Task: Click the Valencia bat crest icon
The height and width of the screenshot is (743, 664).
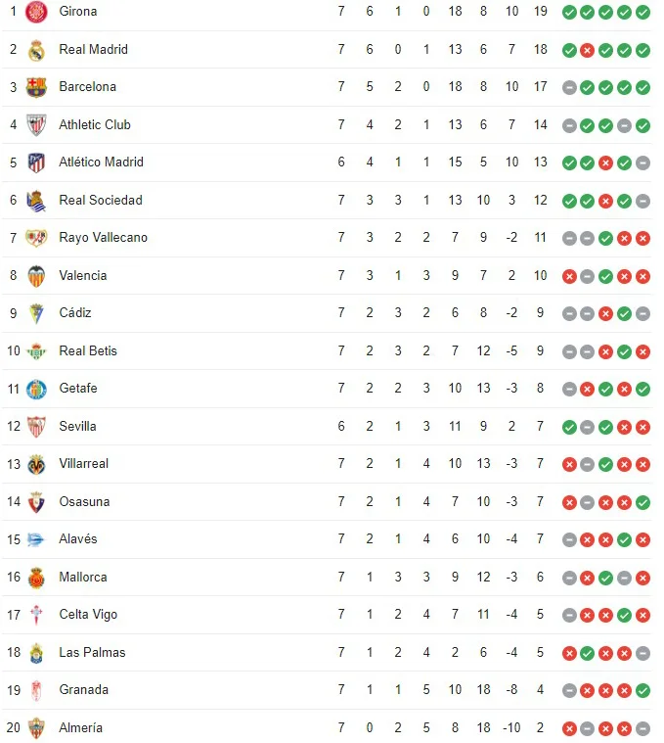Action: (36, 276)
